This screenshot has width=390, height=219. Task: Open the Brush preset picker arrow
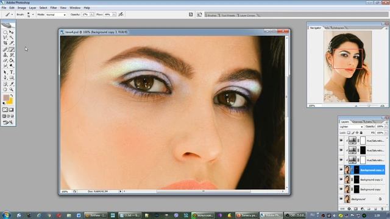pos(33,15)
